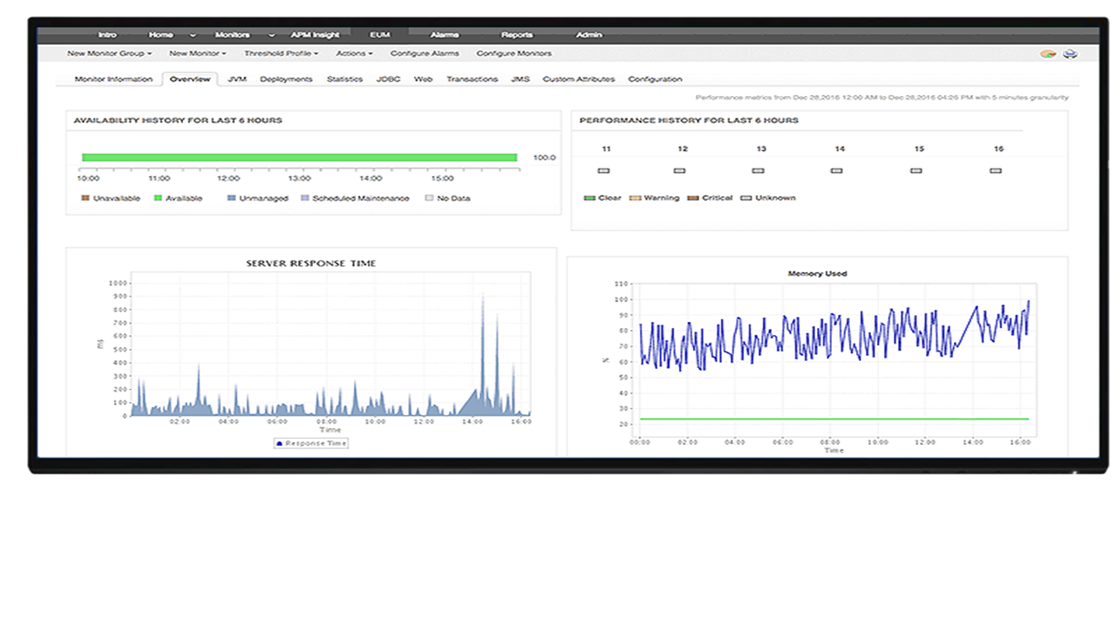Expand the New Monitor Group dropdown
Viewport: 1116px width, 628px height.
coord(109,53)
